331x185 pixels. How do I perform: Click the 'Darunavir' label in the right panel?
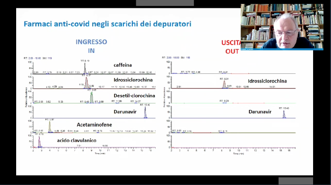pyautogui.click(x=260, y=111)
